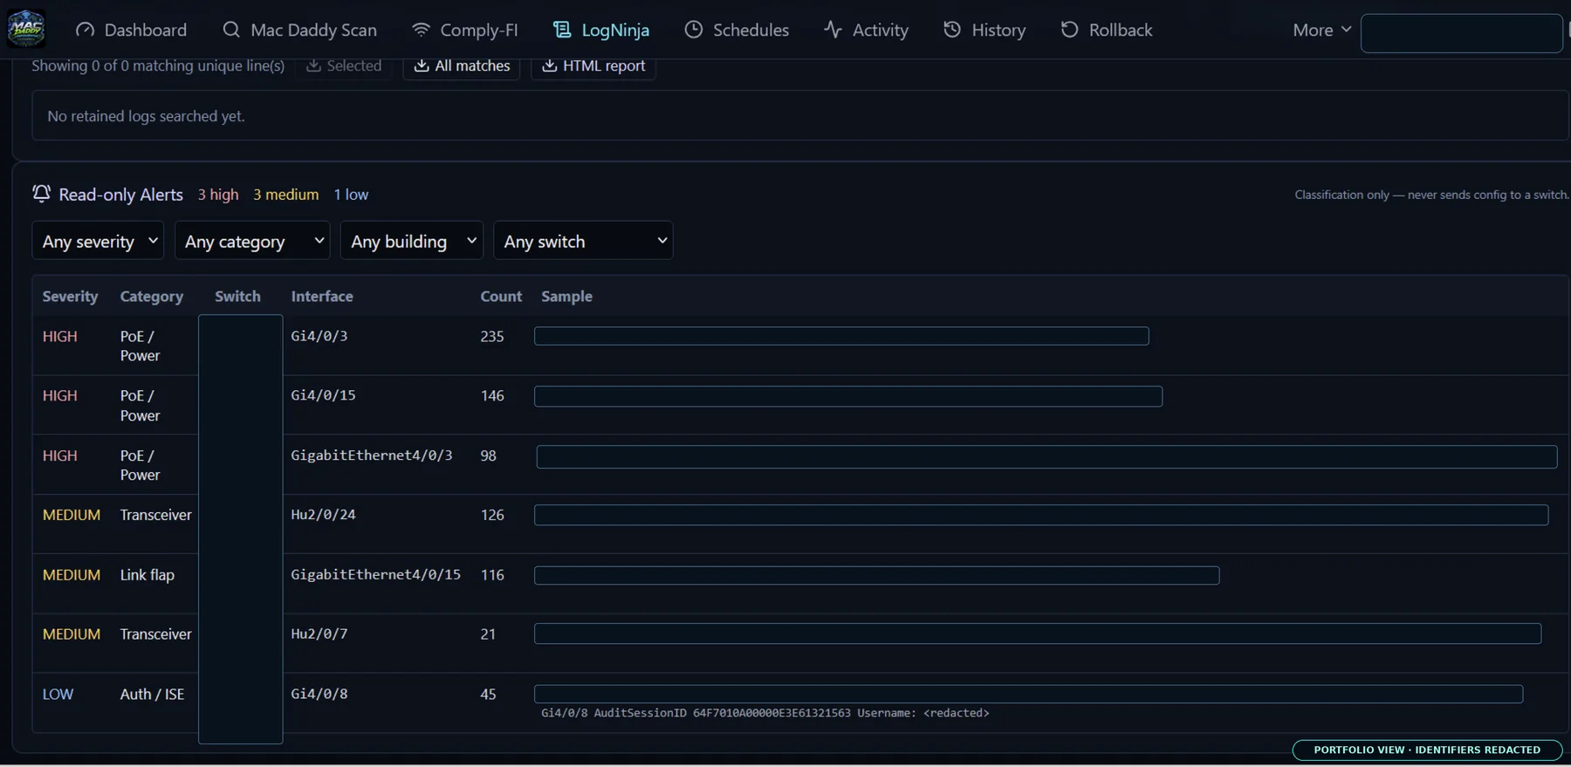Open the History tab
The width and height of the screenshot is (1571, 767).
(x=984, y=30)
